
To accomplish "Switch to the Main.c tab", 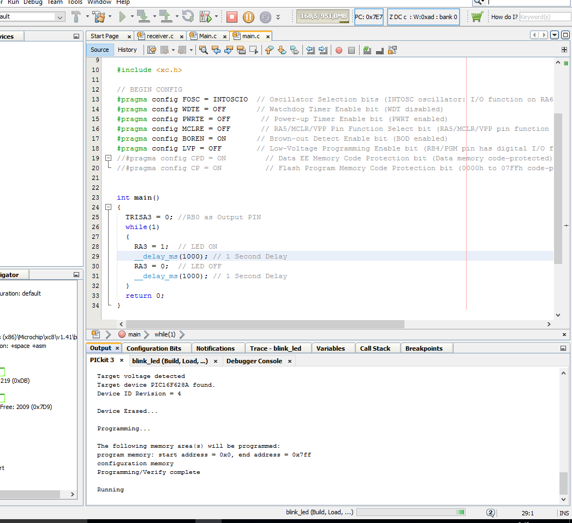I will 207,36.
